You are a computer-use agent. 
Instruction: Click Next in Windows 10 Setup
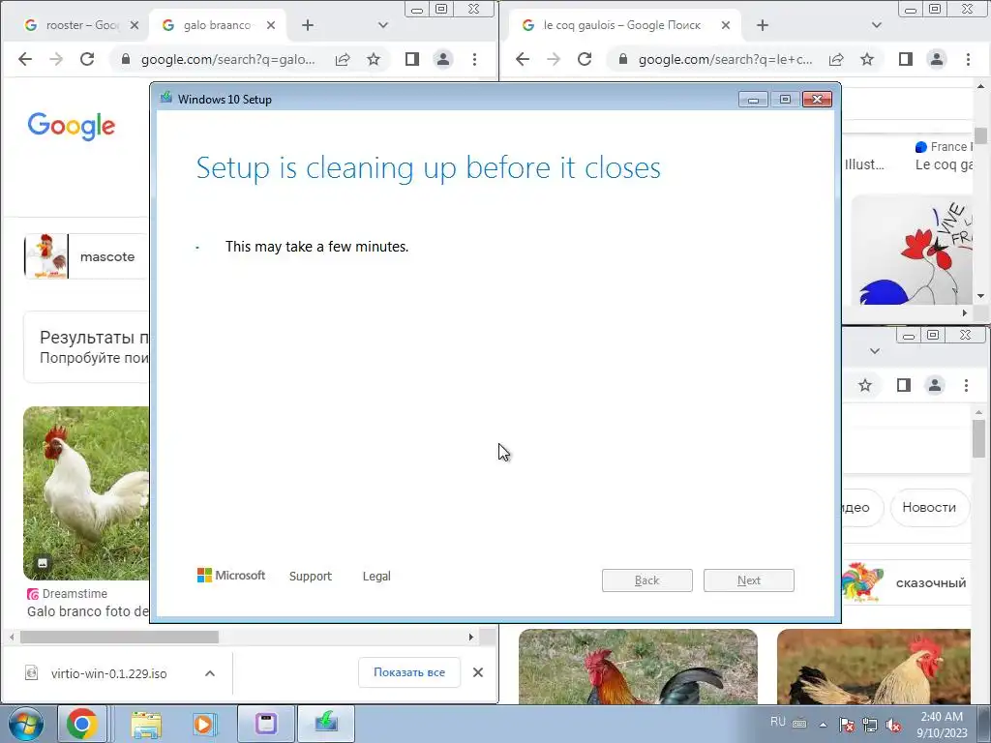pos(748,580)
